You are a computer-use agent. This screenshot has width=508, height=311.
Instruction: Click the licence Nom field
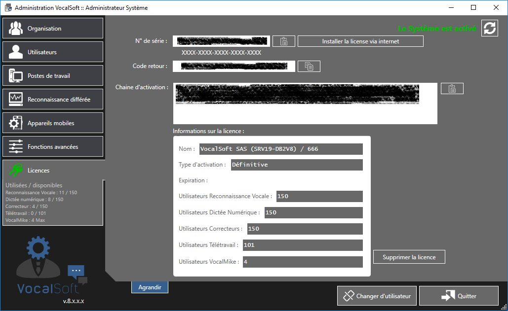coord(281,149)
